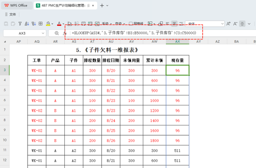This screenshot has width=256, height=168.
Task: Click the 现存量 header cell
Action: [x=178, y=60]
